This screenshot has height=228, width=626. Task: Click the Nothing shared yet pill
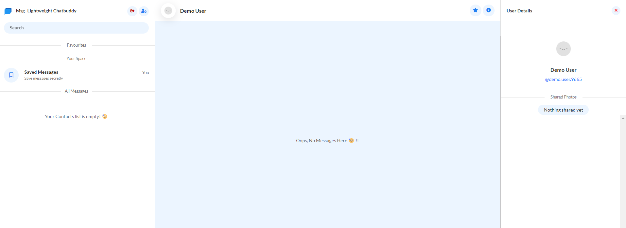(563, 110)
